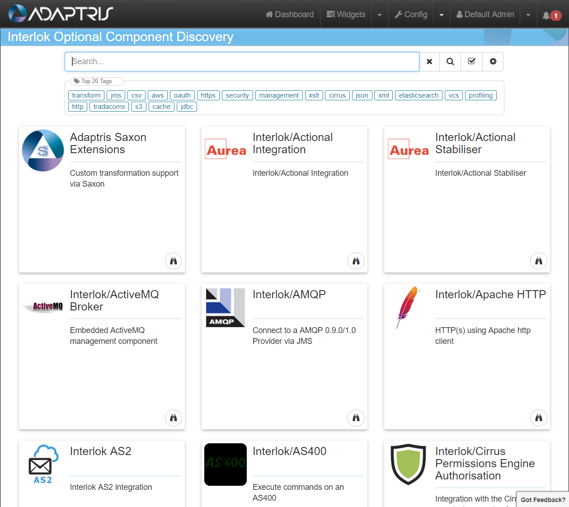The width and height of the screenshot is (569, 507).
Task: Filter by the transform tag
Action: pos(86,95)
